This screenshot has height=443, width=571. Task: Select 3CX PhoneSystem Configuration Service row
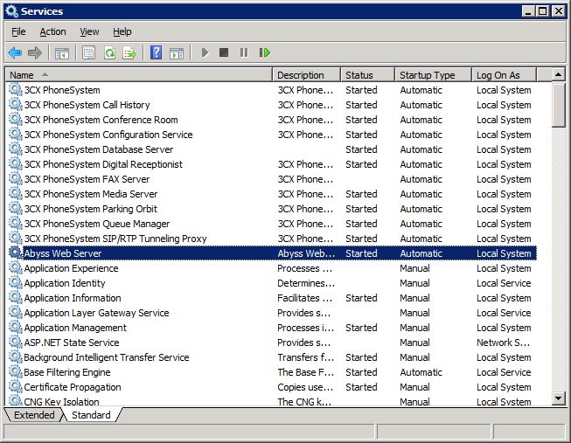pyautogui.click(x=271, y=135)
